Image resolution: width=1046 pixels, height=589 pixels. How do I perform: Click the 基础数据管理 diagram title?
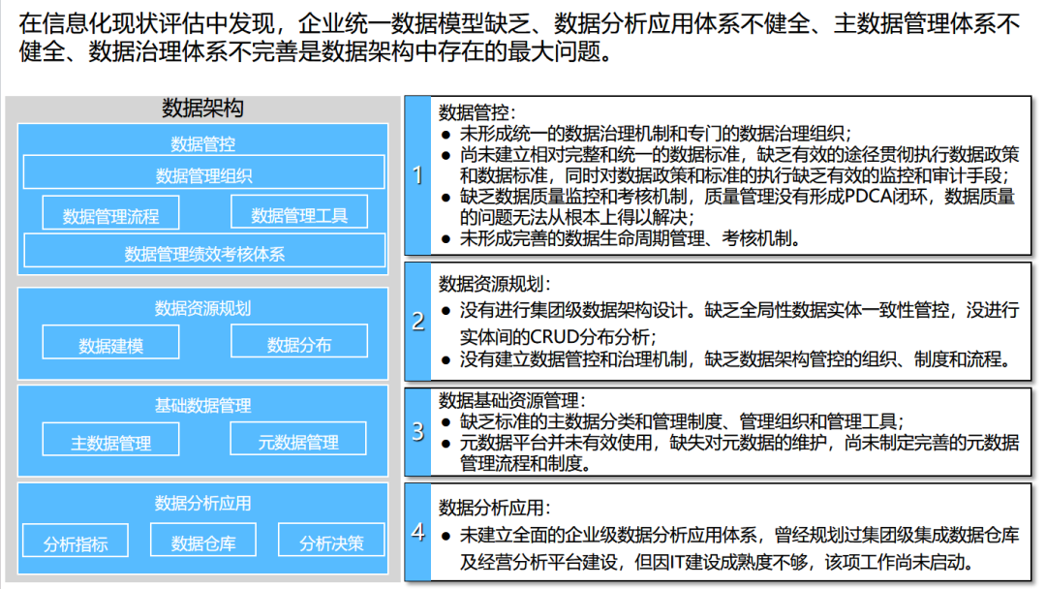[x=202, y=405]
